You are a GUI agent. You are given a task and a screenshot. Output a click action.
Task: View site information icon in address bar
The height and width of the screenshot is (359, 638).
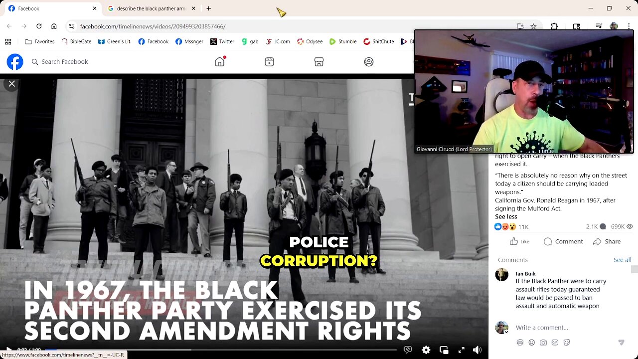[x=71, y=26]
